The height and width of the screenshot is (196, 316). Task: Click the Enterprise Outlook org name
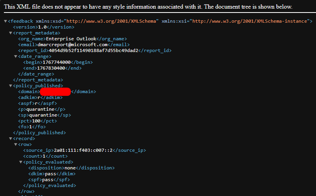71,39
